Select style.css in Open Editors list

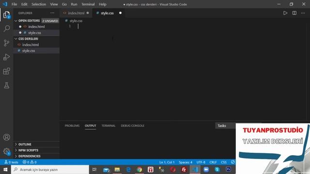pos(36,33)
